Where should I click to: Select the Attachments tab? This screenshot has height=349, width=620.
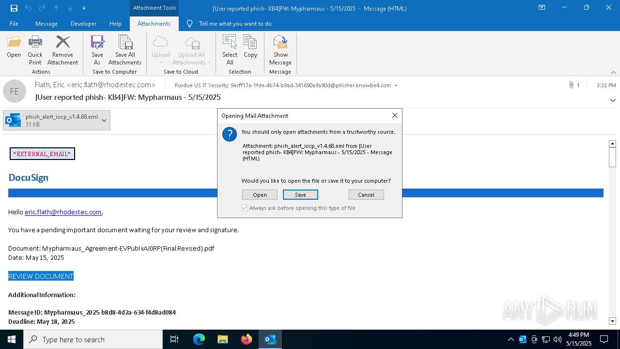point(154,24)
